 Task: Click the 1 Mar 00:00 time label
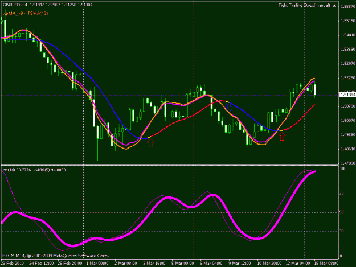pyautogui.click(x=97, y=263)
